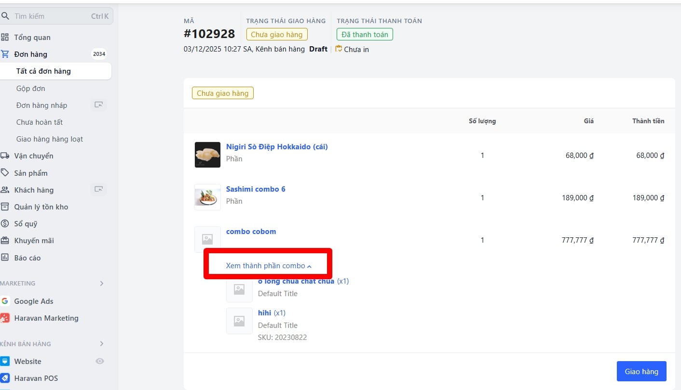Collapse the Xem thành phần combo expander
This screenshot has height=390, width=681.
click(269, 266)
